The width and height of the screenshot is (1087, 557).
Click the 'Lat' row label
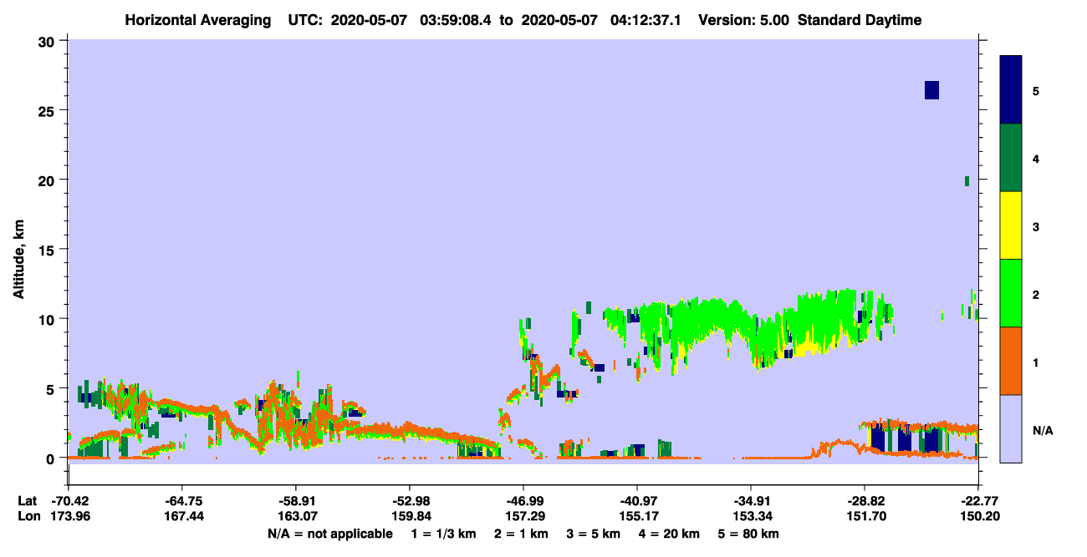tap(27, 501)
